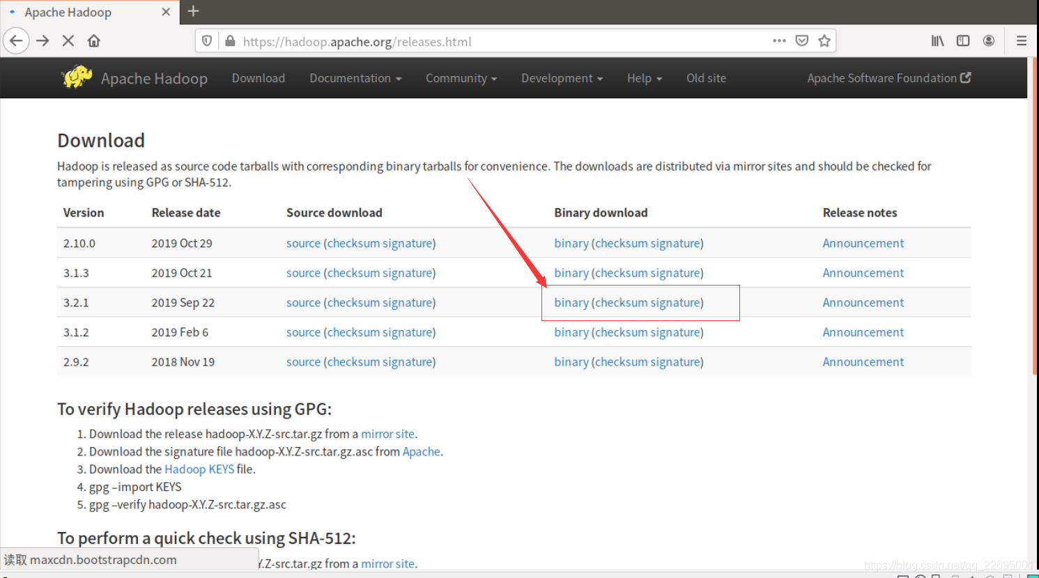The width and height of the screenshot is (1039, 578).
Task: Open source link for version 3.2.1
Action: pos(303,302)
